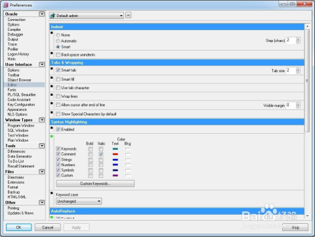The width and height of the screenshot is (315, 237).
Task: Click the Help button
Action: (295, 227)
